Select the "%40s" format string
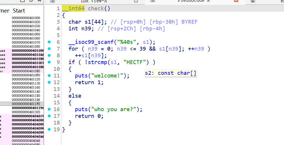Viewport: 284px width, 145px height. click(126, 42)
